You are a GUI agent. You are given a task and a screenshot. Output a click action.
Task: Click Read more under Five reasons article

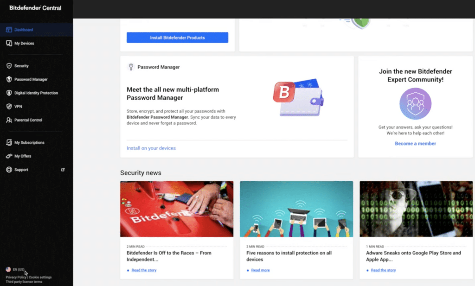[x=260, y=270]
